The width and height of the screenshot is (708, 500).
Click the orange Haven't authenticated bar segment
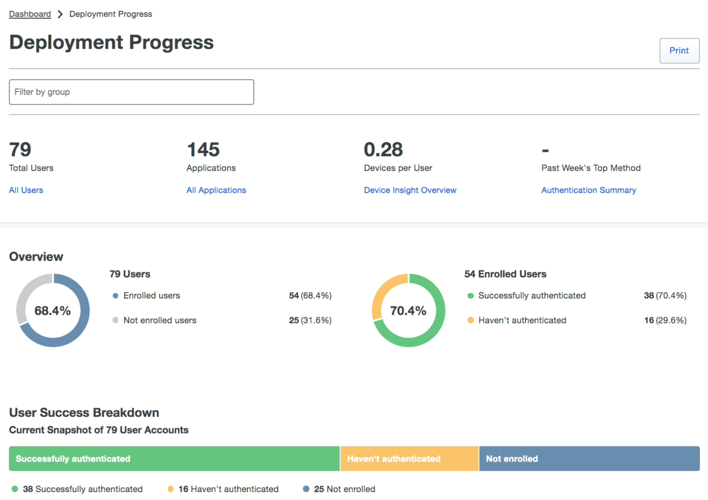pyautogui.click(x=409, y=458)
